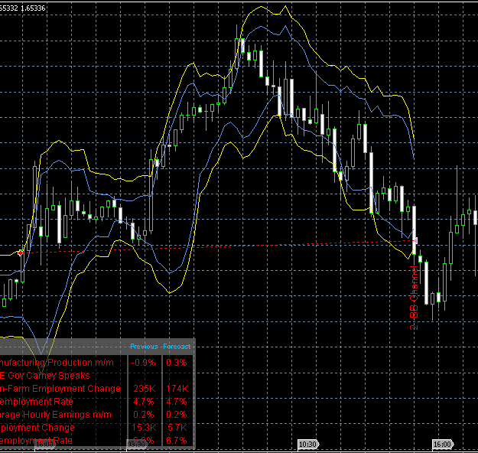Select the red dashed trade line

[x=218, y=246]
